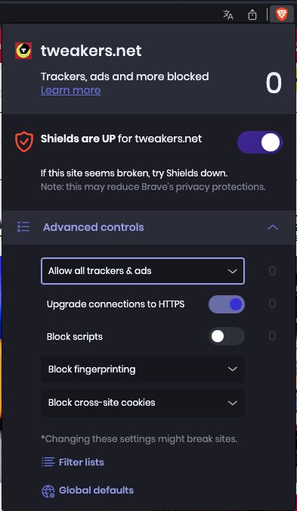This screenshot has width=297, height=511.
Task: Open the Global defaults link
Action: coord(96,490)
